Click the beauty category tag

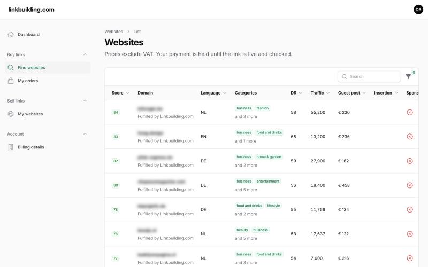242,230
